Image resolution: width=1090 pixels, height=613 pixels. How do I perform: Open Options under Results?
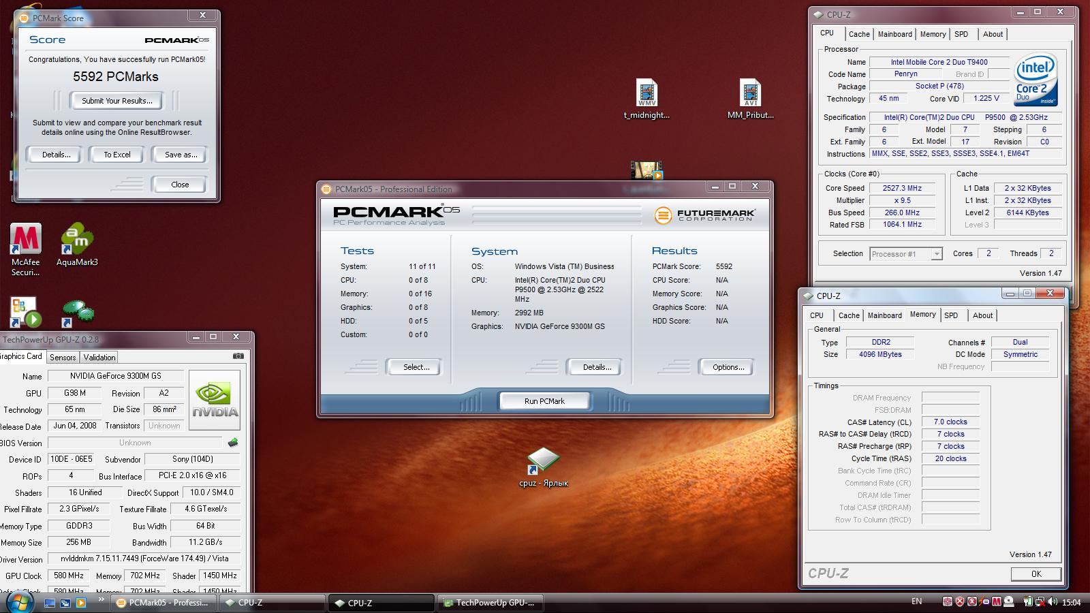pos(728,367)
